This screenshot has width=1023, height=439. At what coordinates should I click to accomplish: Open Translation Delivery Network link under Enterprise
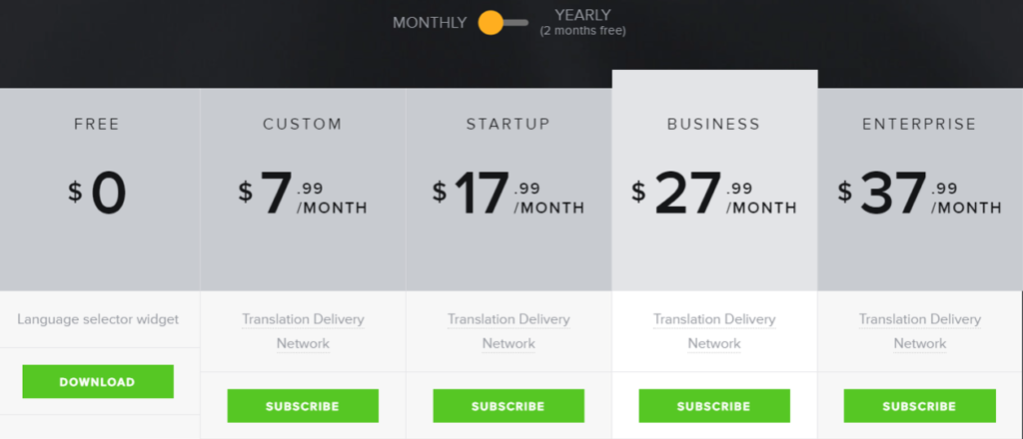[920, 331]
